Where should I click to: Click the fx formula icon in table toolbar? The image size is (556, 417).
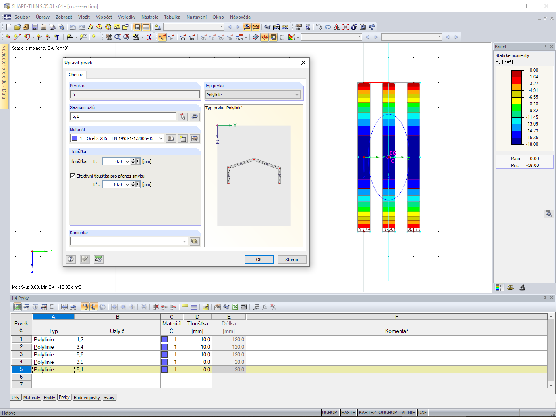click(264, 307)
